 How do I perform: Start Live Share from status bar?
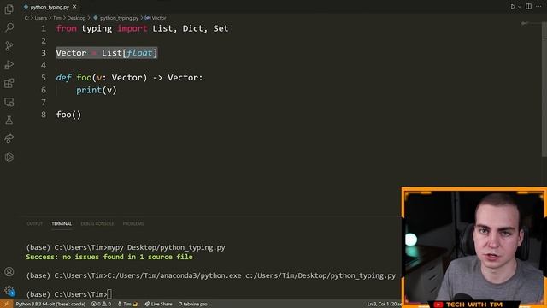click(159, 305)
